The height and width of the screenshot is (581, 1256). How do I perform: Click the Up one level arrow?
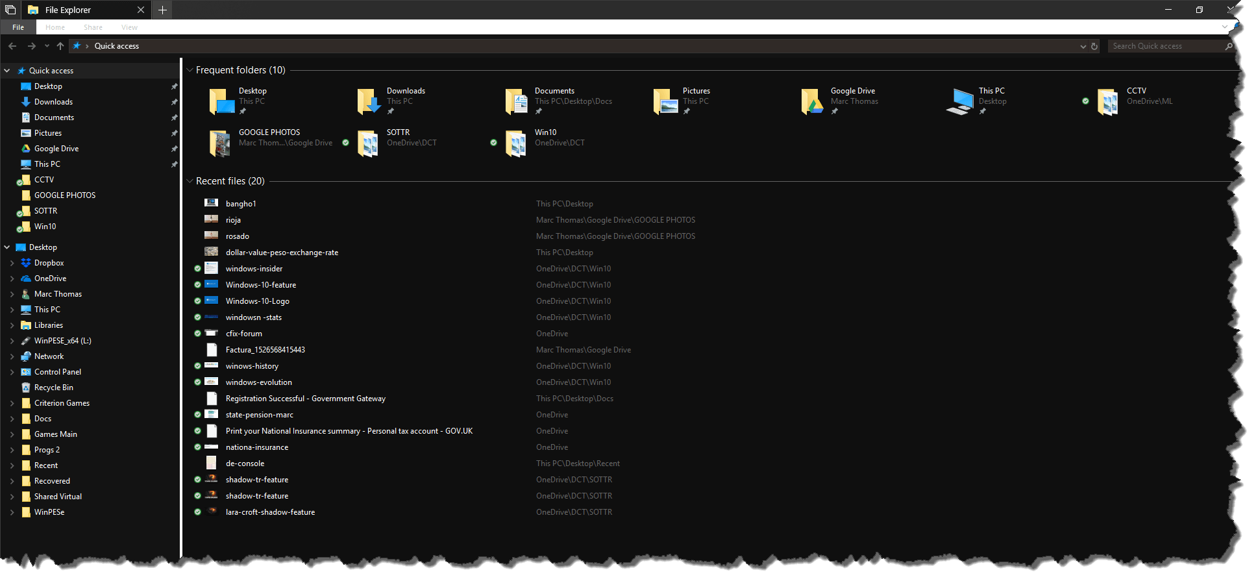pos(60,46)
